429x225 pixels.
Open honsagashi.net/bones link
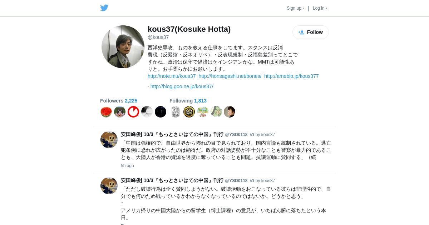230,76
